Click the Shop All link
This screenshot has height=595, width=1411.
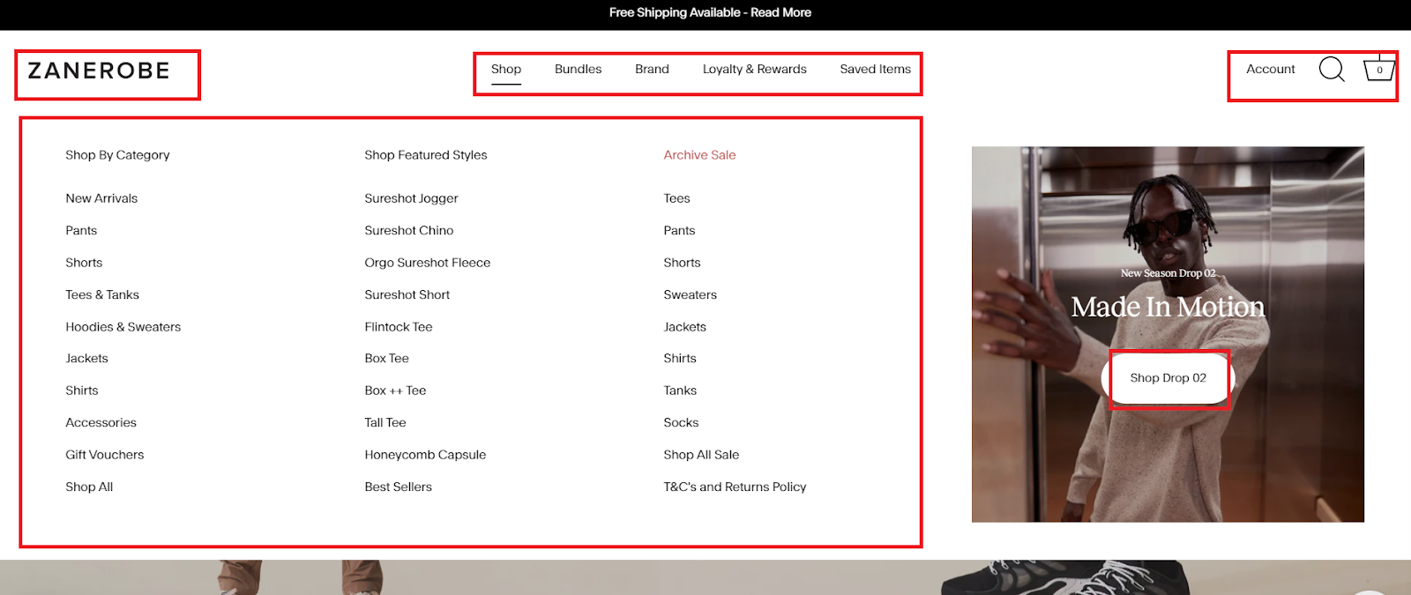coord(89,487)
